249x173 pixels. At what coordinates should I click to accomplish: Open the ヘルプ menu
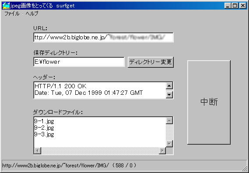point(32,14)
